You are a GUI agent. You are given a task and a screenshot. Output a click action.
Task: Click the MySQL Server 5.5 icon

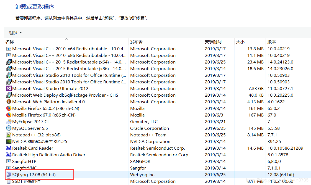click(9, 128)
